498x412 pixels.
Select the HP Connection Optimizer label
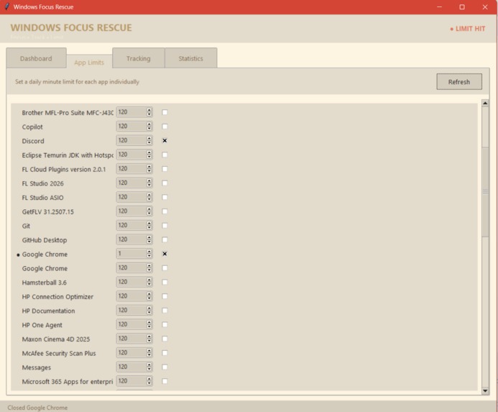pos(57,297)
